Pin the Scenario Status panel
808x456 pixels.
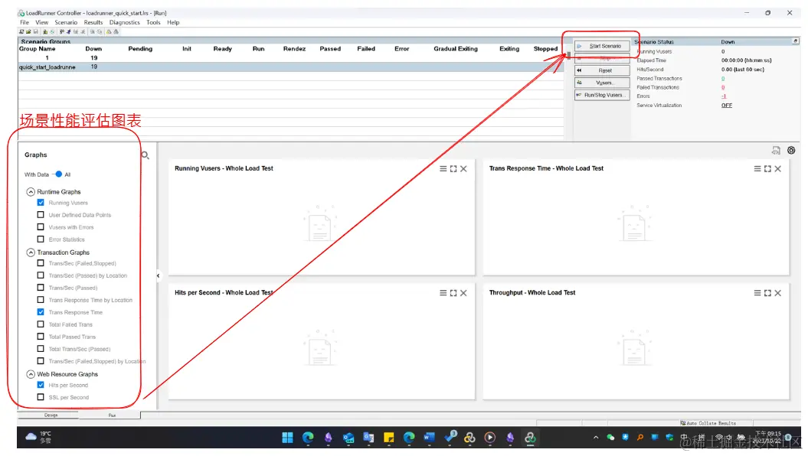(x=795, y=41)
